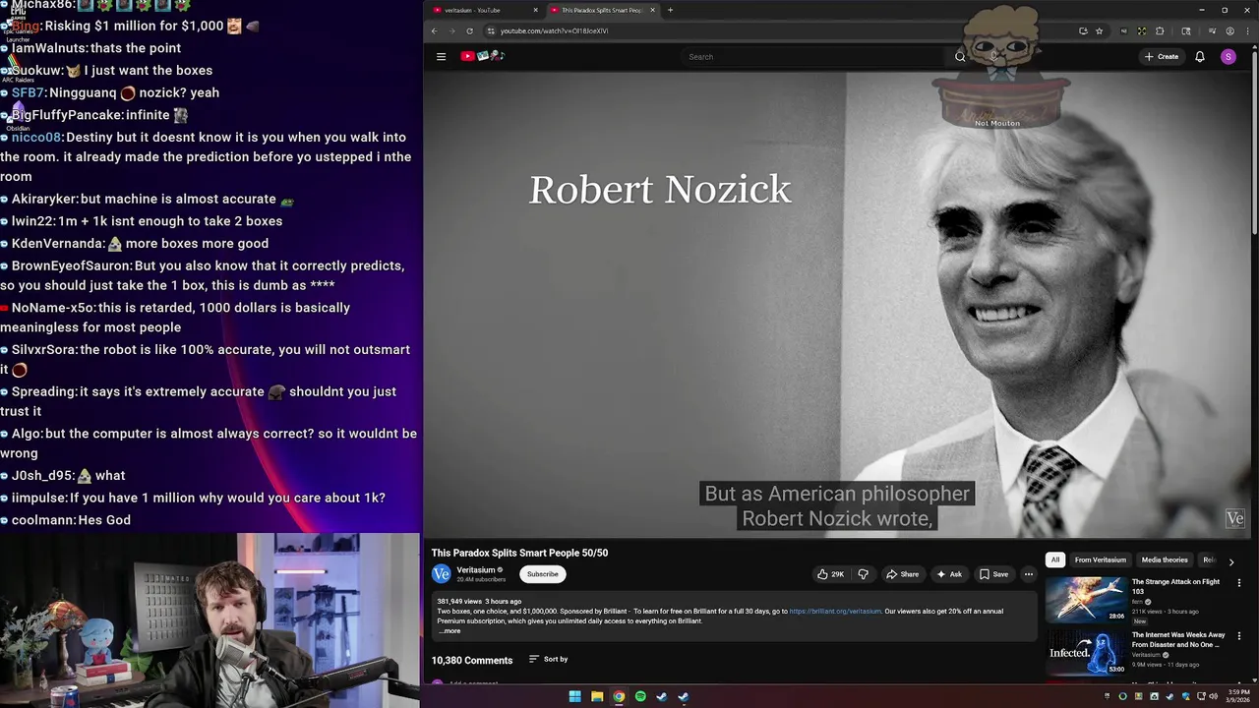Open the Windows Start menu
The image size is (1259, 708).
[x=574, y=697]
